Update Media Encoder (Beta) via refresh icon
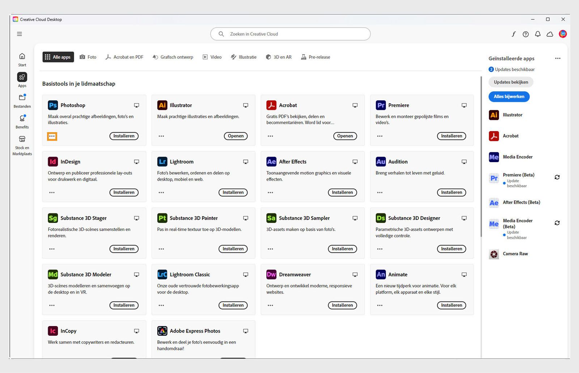This screenshot has width=579, height=373. pyautogui.click(x=557, y=223)
